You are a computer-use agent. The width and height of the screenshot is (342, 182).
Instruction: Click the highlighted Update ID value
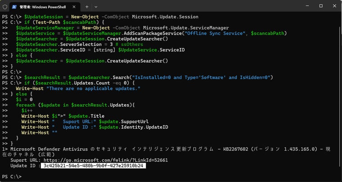click(x=93, y=166)
